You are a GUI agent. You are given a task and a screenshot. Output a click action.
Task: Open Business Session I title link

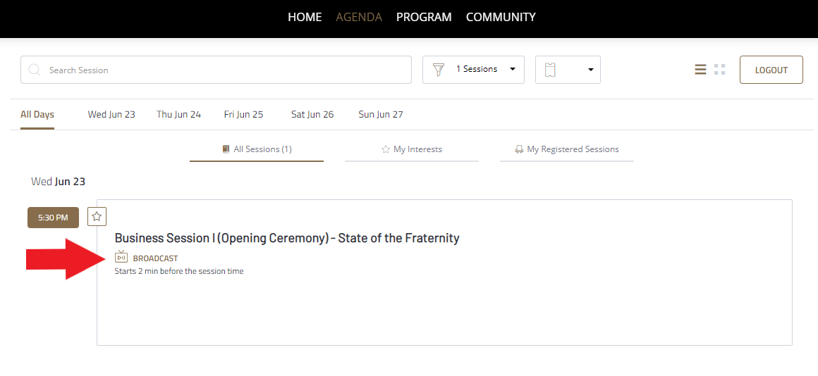287,238
